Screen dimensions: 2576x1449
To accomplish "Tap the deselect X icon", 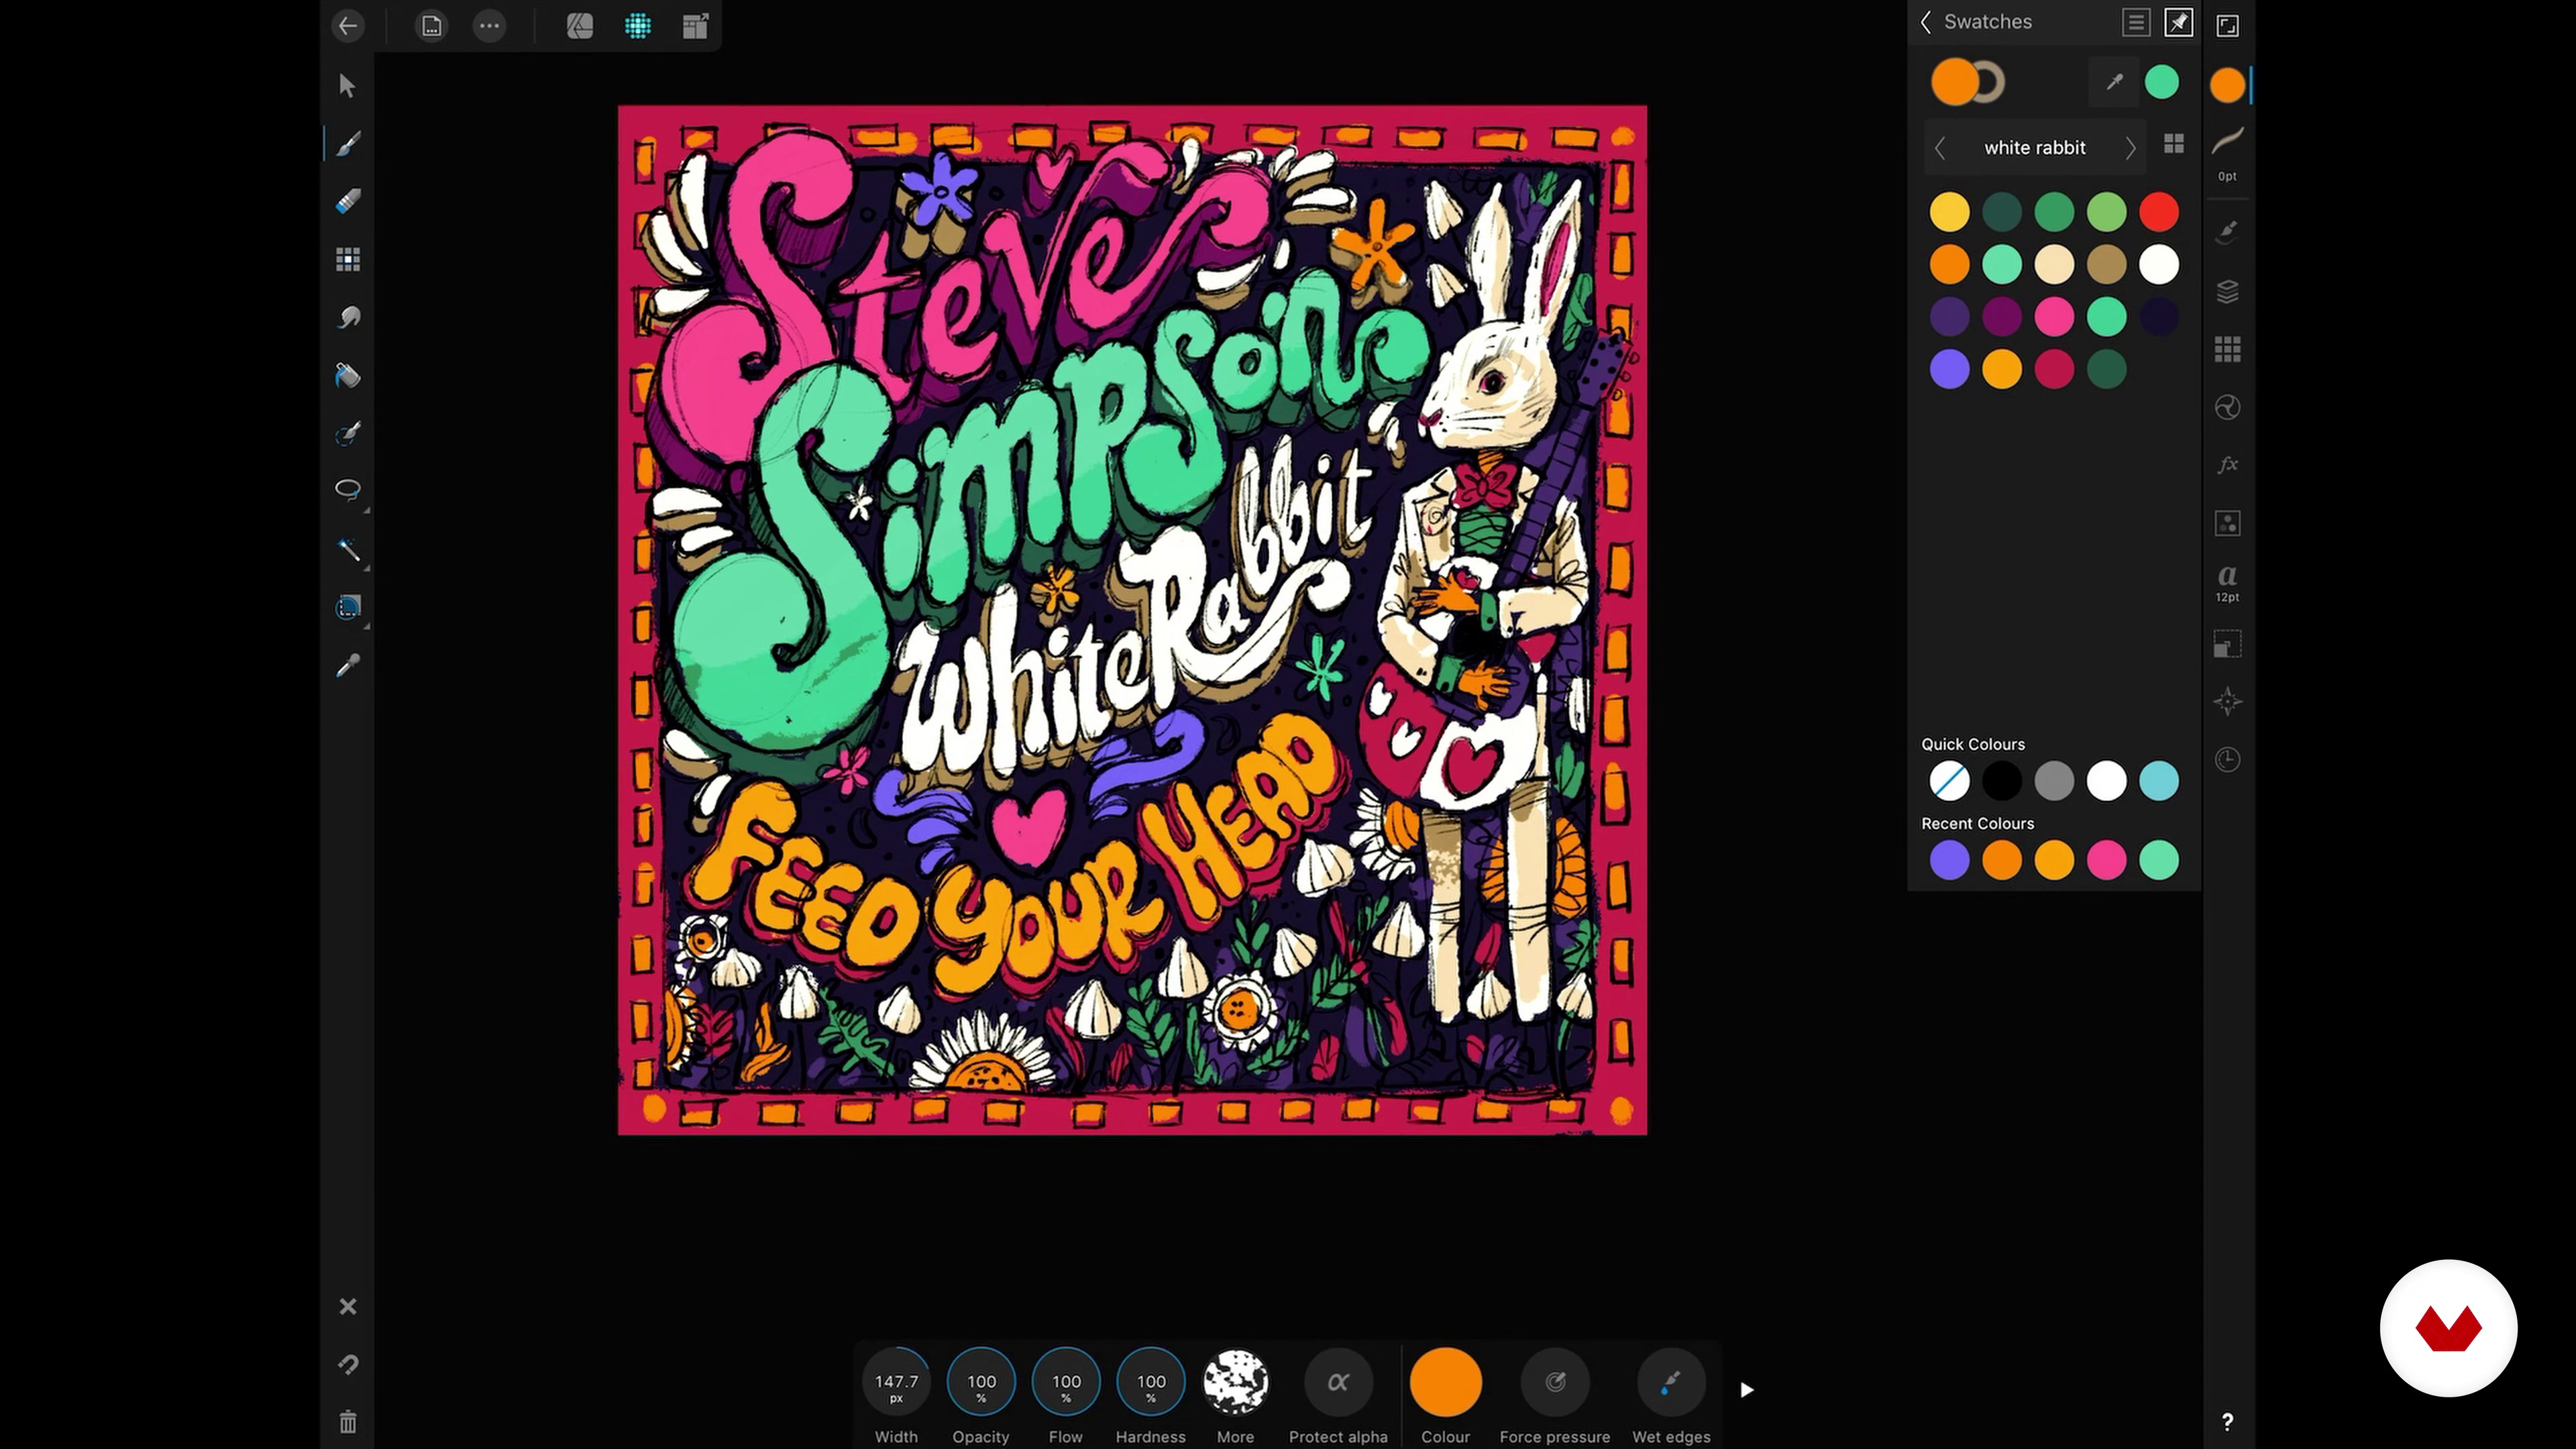I will tap(347, 1306).
